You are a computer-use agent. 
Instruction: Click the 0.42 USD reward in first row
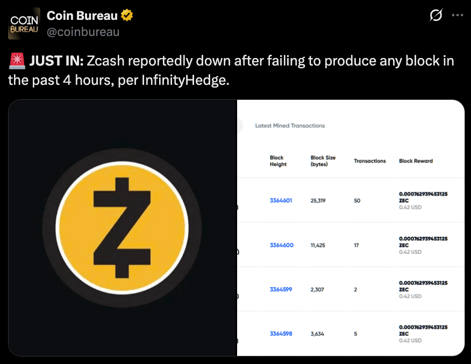coord(410,207)
